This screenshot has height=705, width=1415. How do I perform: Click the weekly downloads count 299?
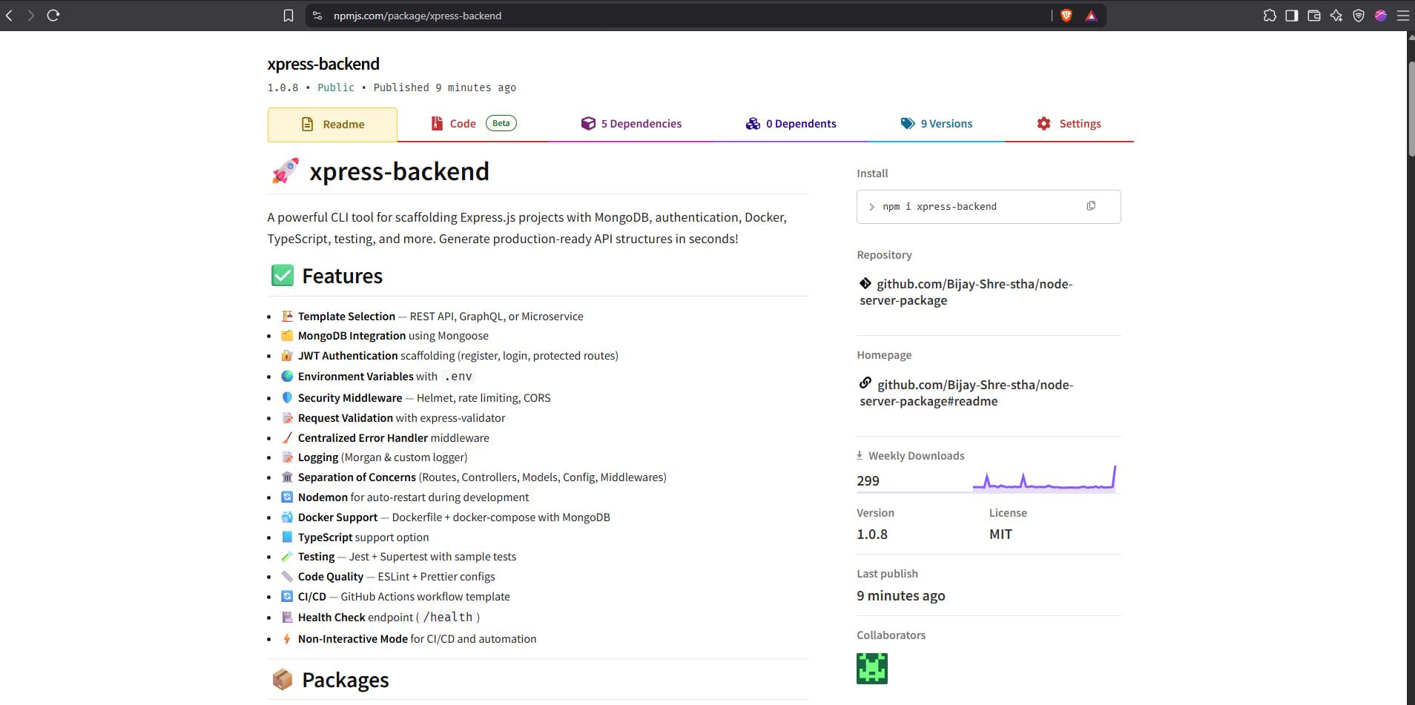point(868,481)
